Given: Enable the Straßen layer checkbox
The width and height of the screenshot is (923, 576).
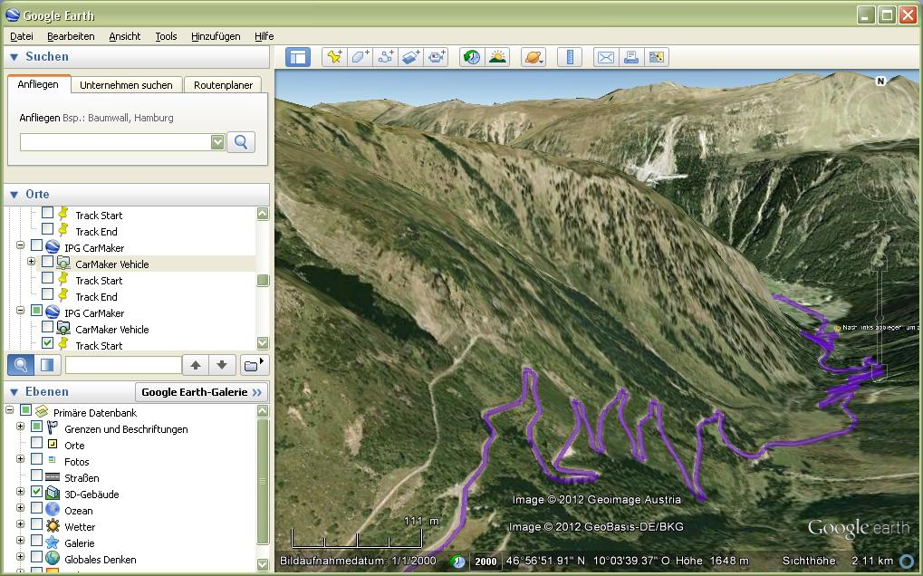Looking at the screenshot, I should pos(36,475).
